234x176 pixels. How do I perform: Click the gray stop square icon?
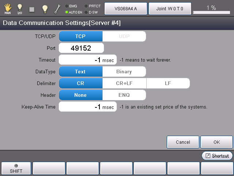(32, 9)
